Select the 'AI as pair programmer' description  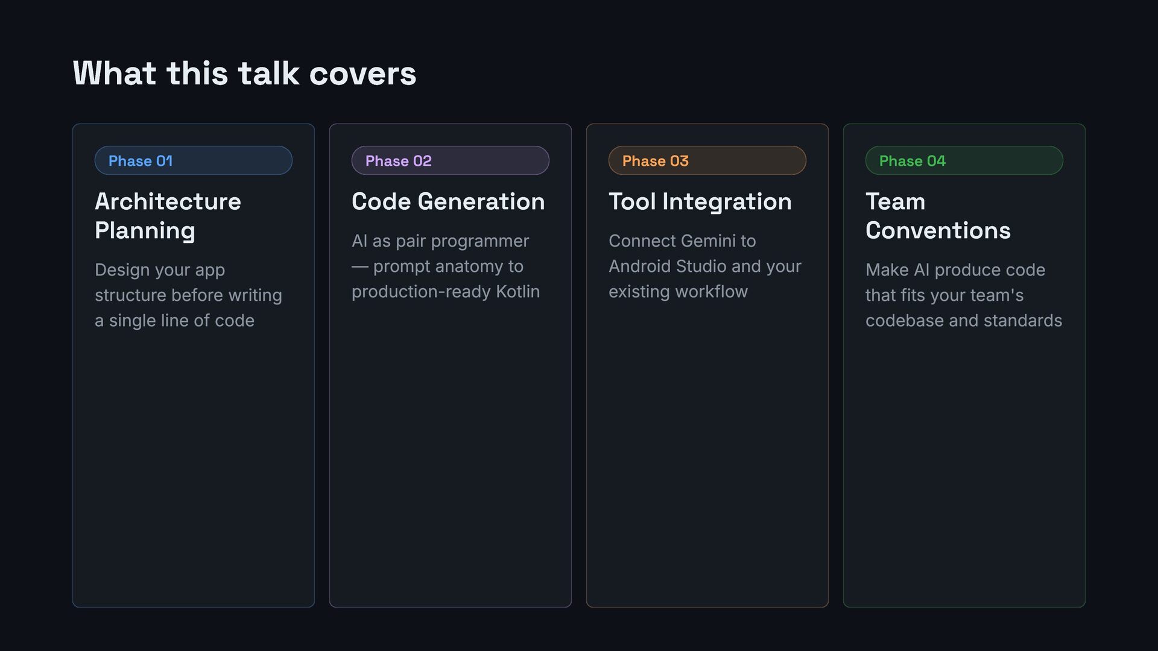coord(446,266)
